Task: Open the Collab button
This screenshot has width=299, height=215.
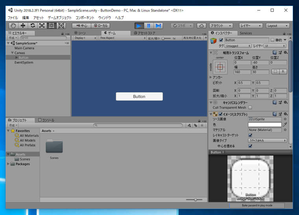Action: [182, 26]
